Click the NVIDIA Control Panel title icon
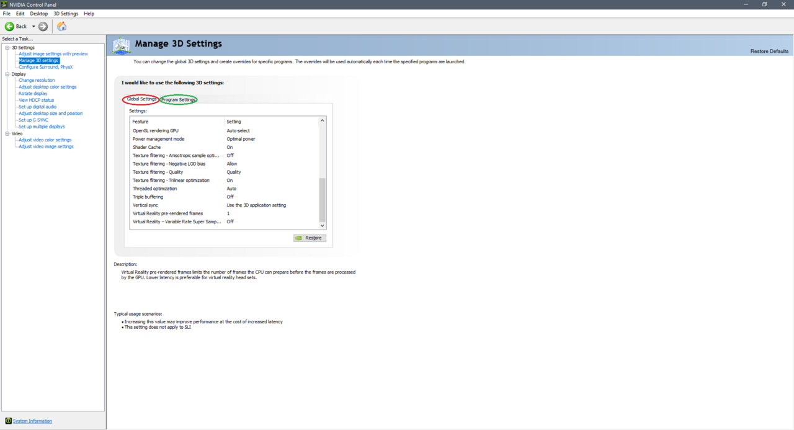This screenshot has width=794, height=430. tap(4, 4)
